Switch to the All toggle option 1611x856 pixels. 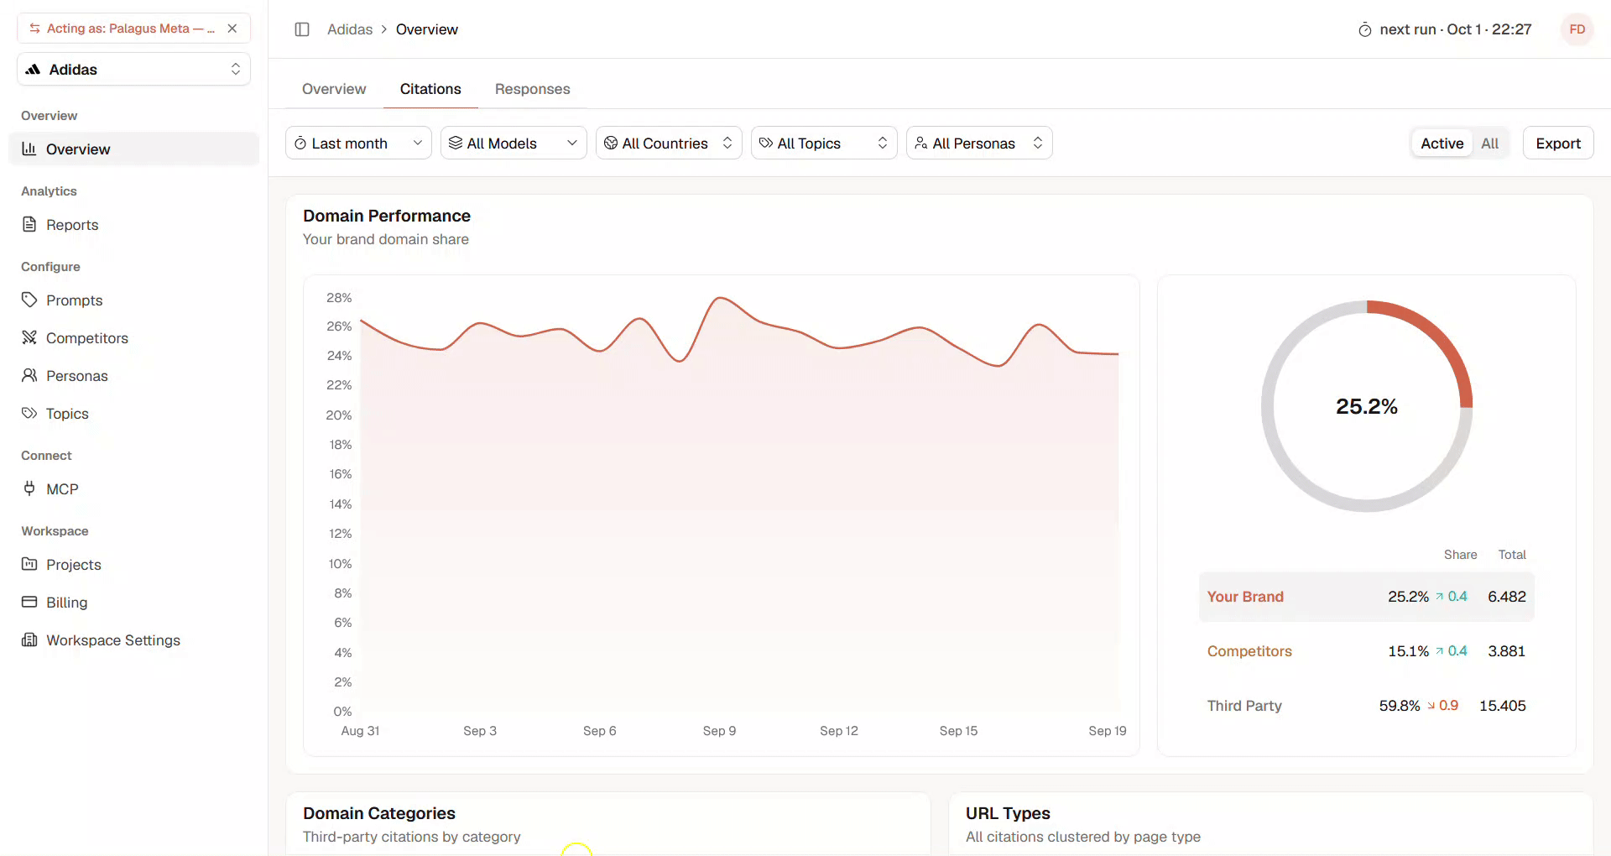[x=1489, y=144]
